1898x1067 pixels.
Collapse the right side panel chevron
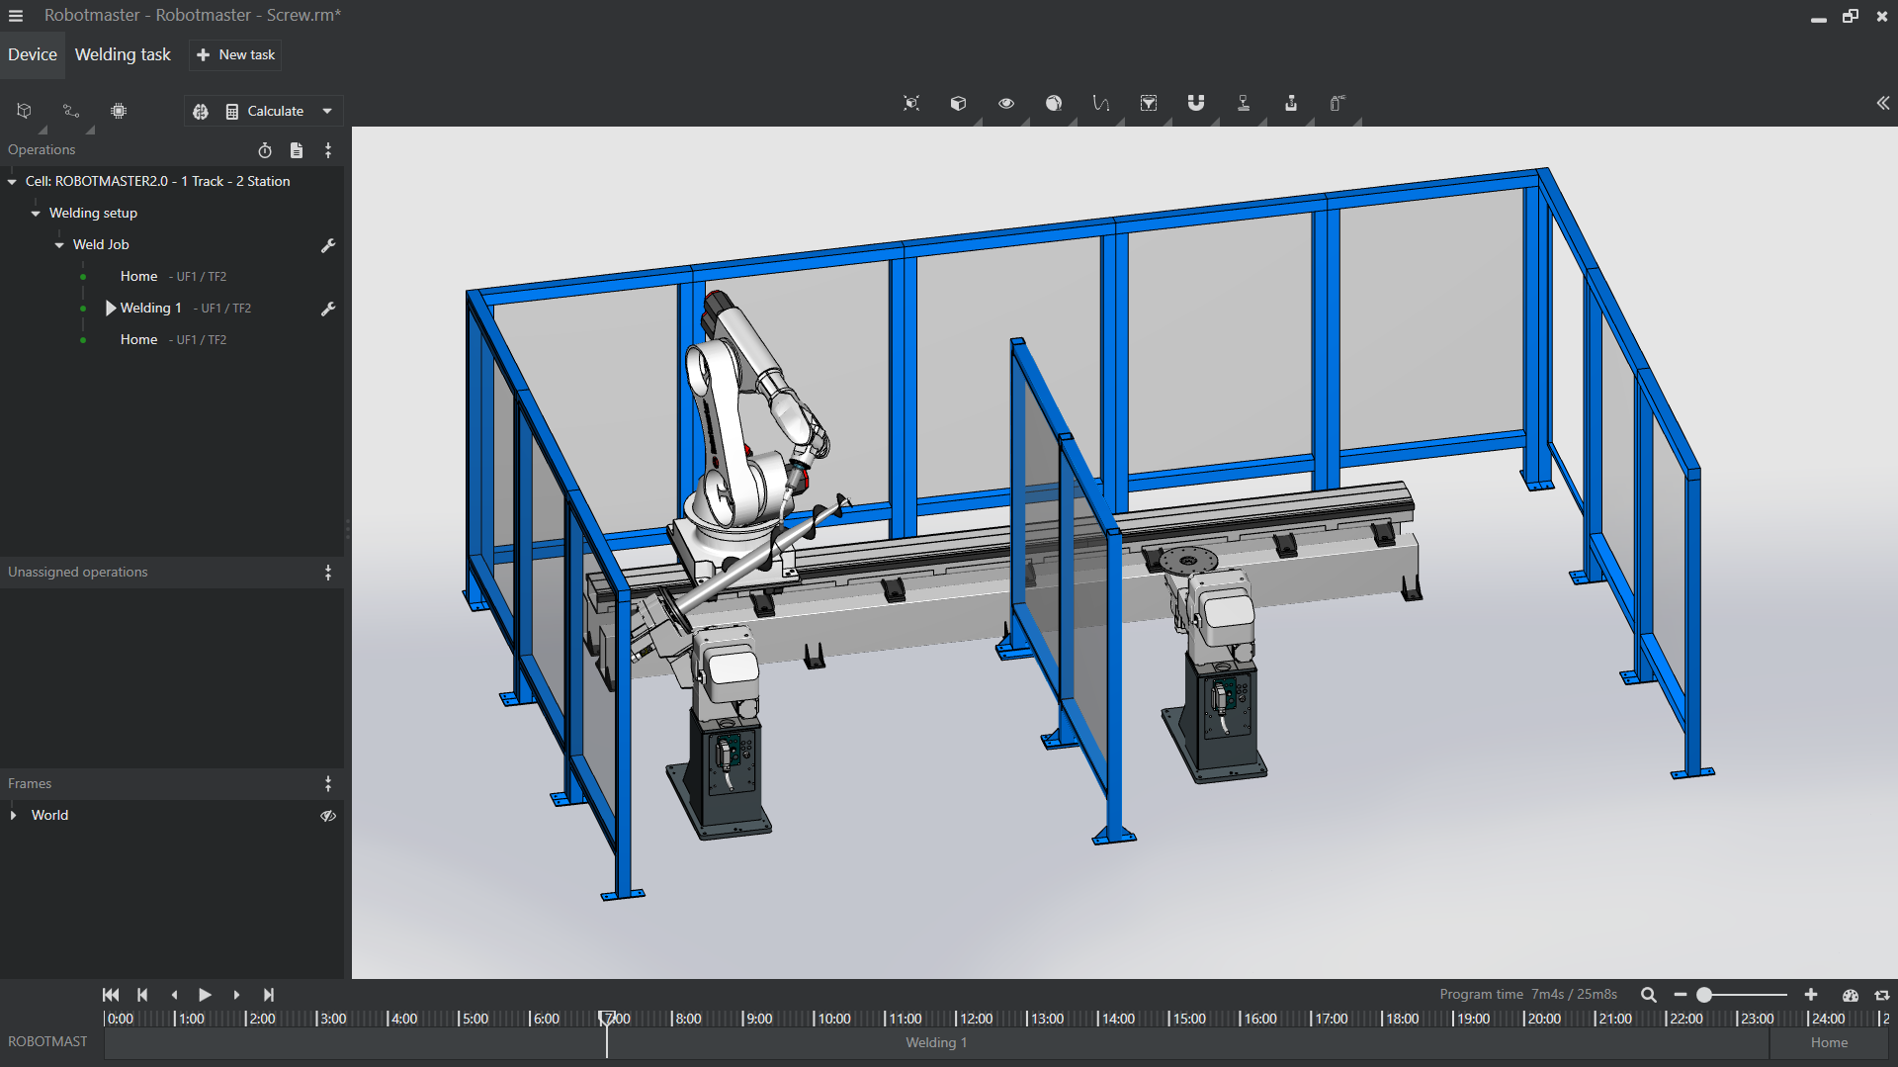pos(1882,103)
